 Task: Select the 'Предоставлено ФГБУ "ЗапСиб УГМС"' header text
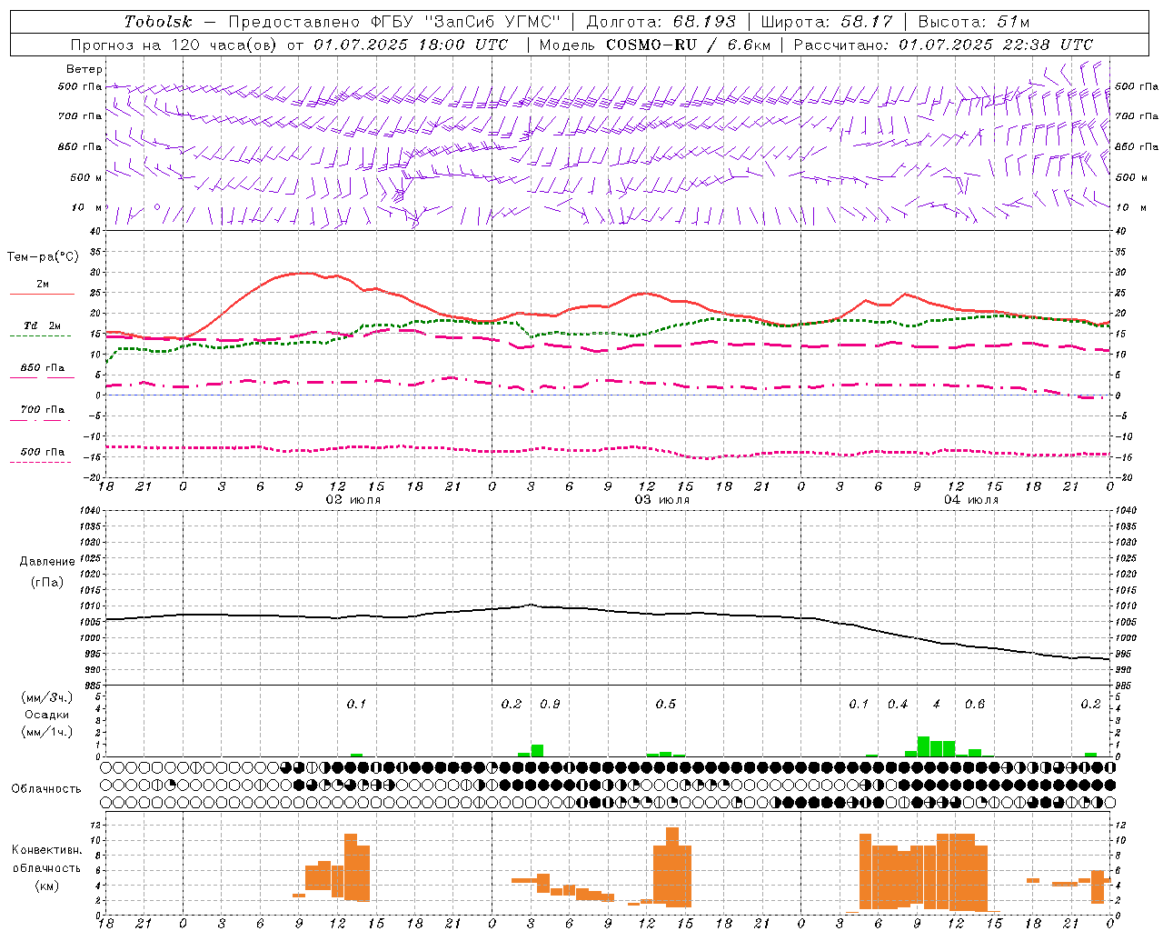point(395,22)
